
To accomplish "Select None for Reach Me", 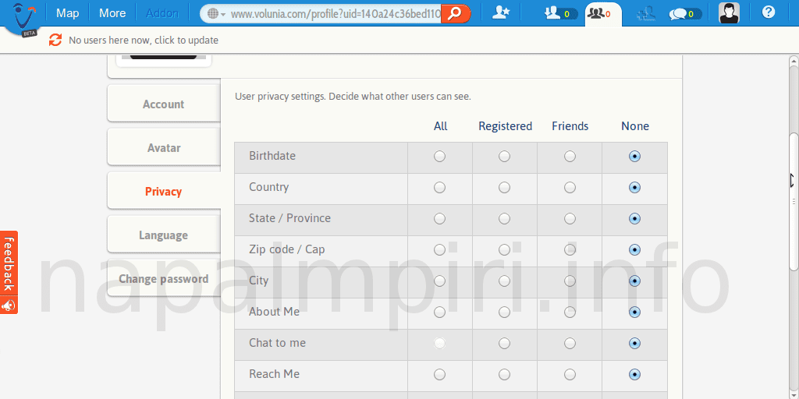I will (x=634, y=375).
